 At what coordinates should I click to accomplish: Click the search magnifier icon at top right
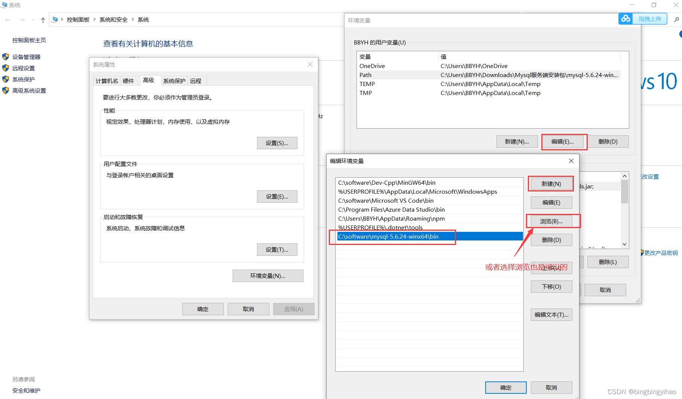point(676,19)
